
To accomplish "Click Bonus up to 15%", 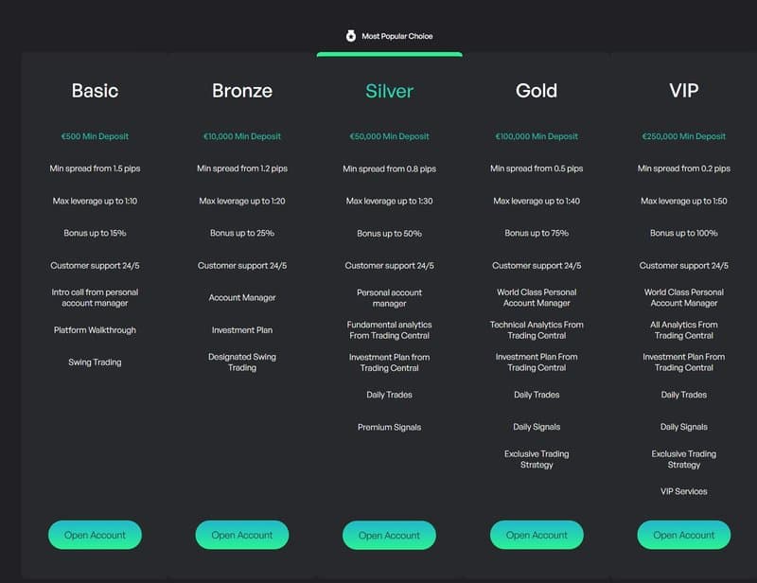I will click(x=96, y=234).
